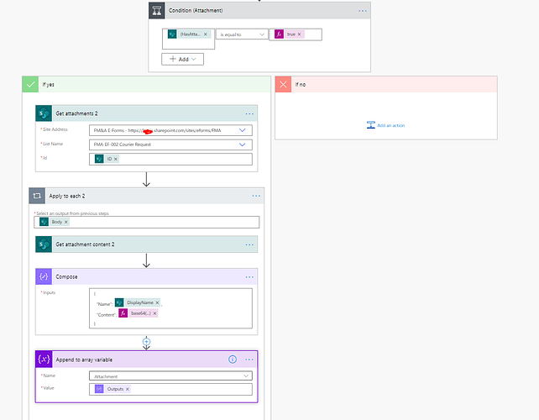
Task: Click the SharePoint icon of Get attachments 2
Action: tap(44, 113)
